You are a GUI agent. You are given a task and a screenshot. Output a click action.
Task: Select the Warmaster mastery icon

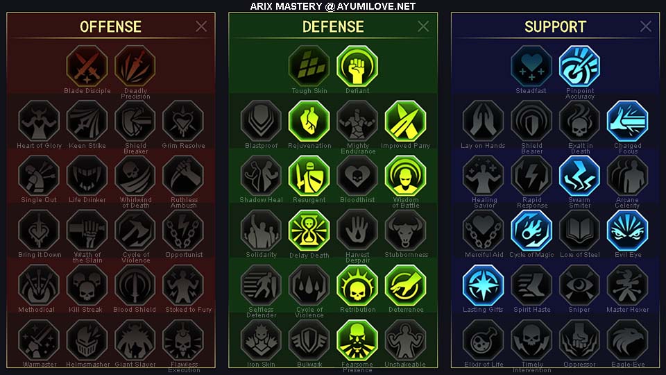click(39, 340)
